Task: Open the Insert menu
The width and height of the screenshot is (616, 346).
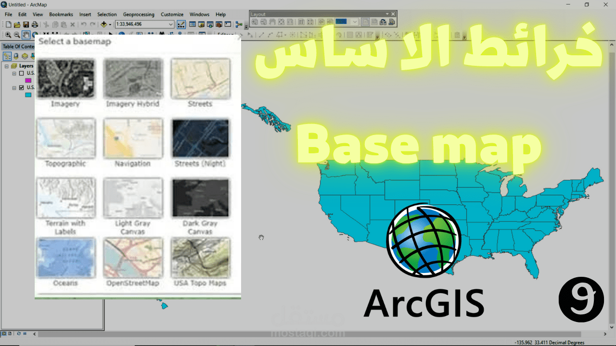Action: [x=85, y=14]
